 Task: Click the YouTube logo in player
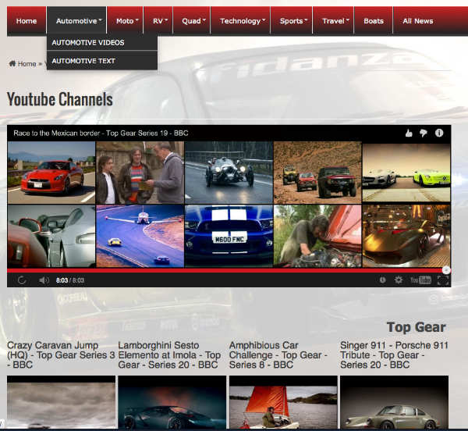[421, 280]
